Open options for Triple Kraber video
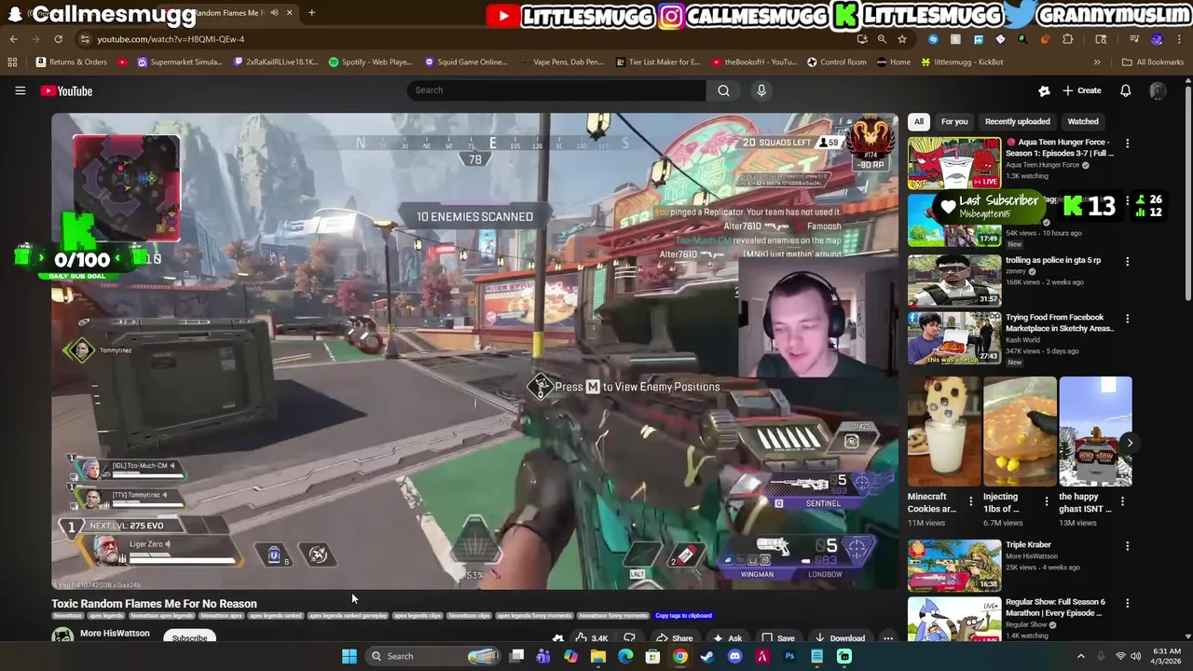Image resolution: width=1193 pixels, height=671 pixels. [1127, 546]
